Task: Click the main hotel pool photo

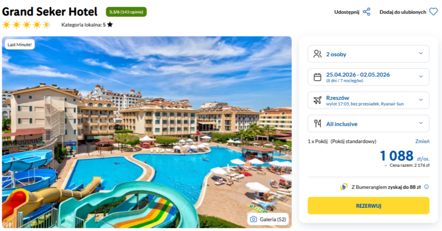Action: pos(146,132)
